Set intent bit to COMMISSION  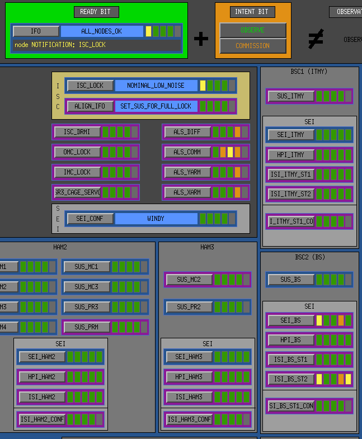(x=253, y=46)
